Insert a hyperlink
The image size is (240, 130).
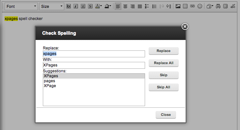(193, 6)
